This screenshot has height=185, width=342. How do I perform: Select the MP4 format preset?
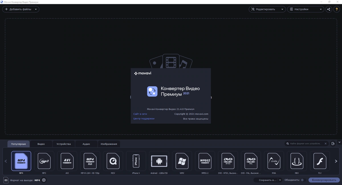pyautogui.click(x=21, y=161)
